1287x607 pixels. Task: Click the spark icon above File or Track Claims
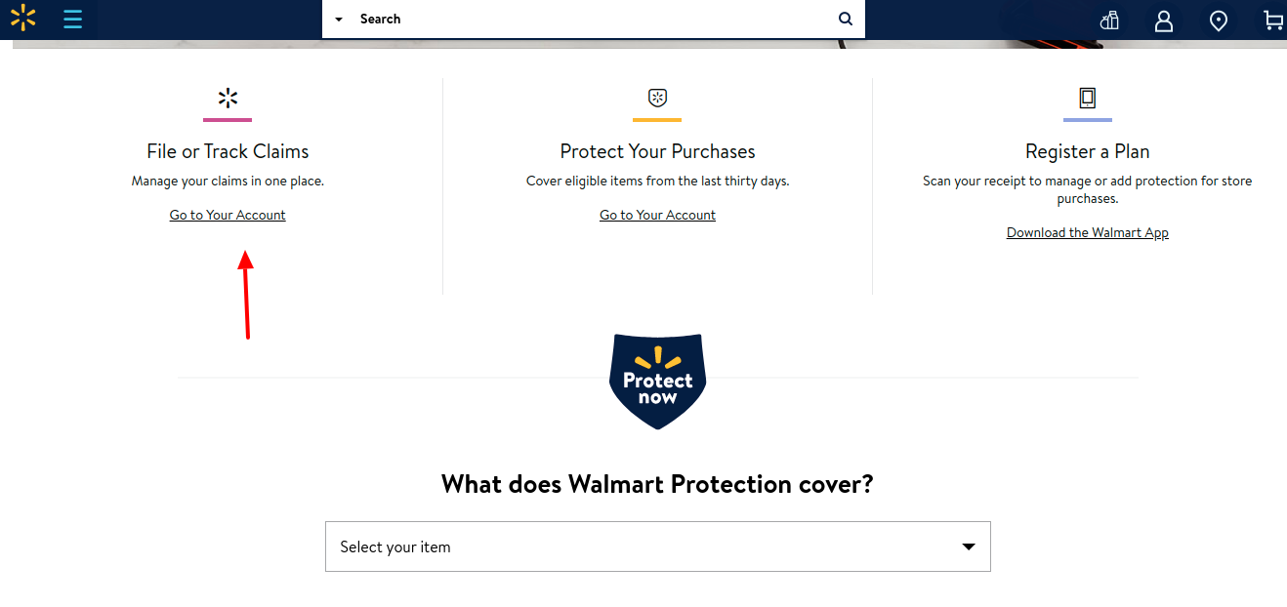coord(228,98)
